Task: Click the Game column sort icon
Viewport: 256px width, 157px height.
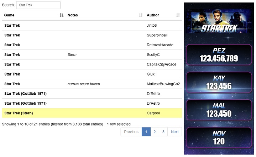Action: point(62,15)
